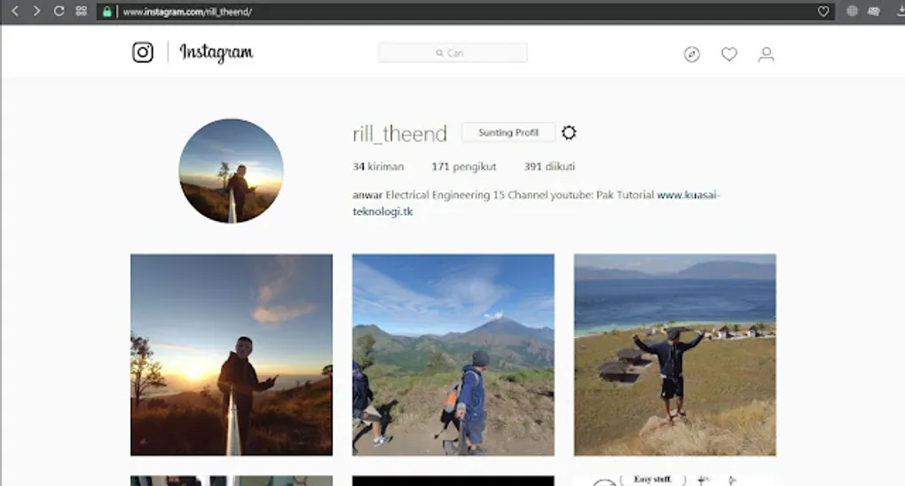The height and width of the screenshot is (486, 905).
Task: Go forward with the browser forward arrow
Action: pos(37,11)
